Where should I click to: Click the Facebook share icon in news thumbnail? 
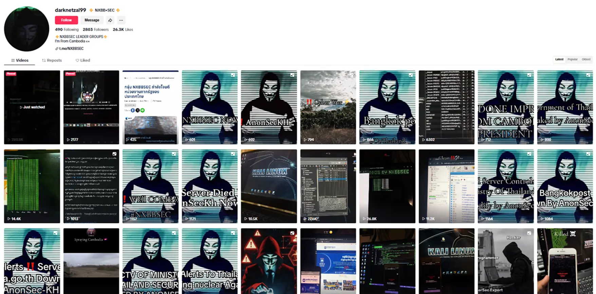(x=133, y=110)
